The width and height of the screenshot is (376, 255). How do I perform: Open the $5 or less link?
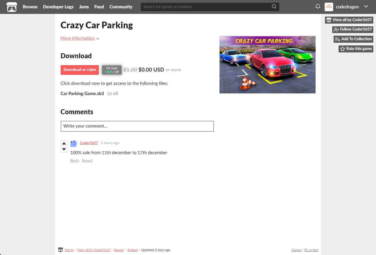coord(311,250)
